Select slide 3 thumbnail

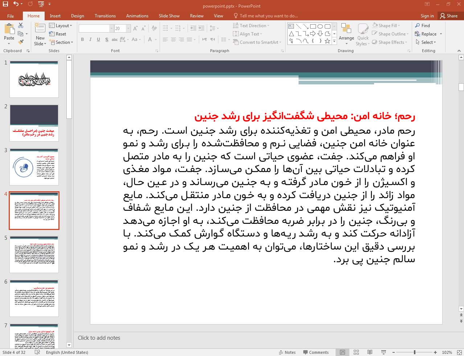point(34,167)
